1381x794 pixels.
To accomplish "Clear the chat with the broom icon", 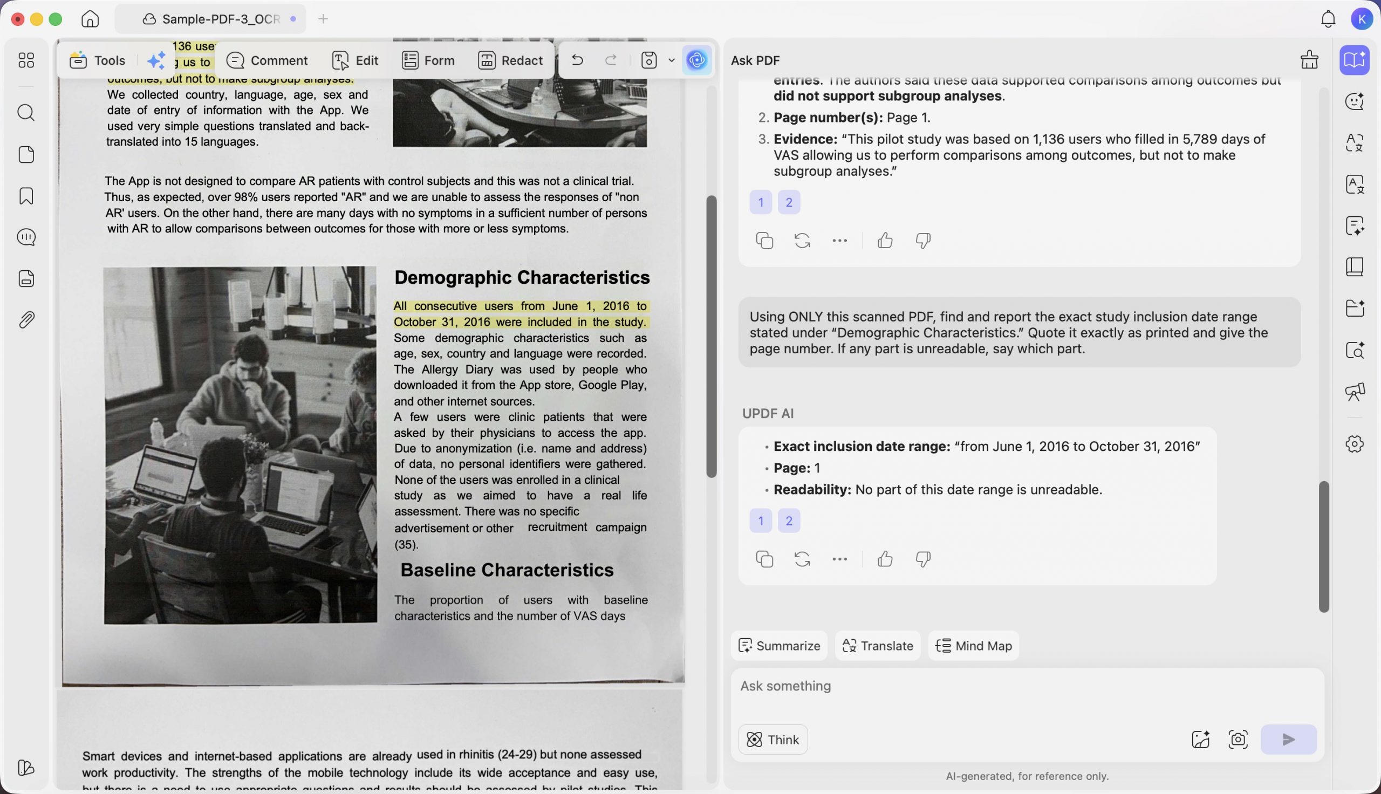I will point(1309,60).
